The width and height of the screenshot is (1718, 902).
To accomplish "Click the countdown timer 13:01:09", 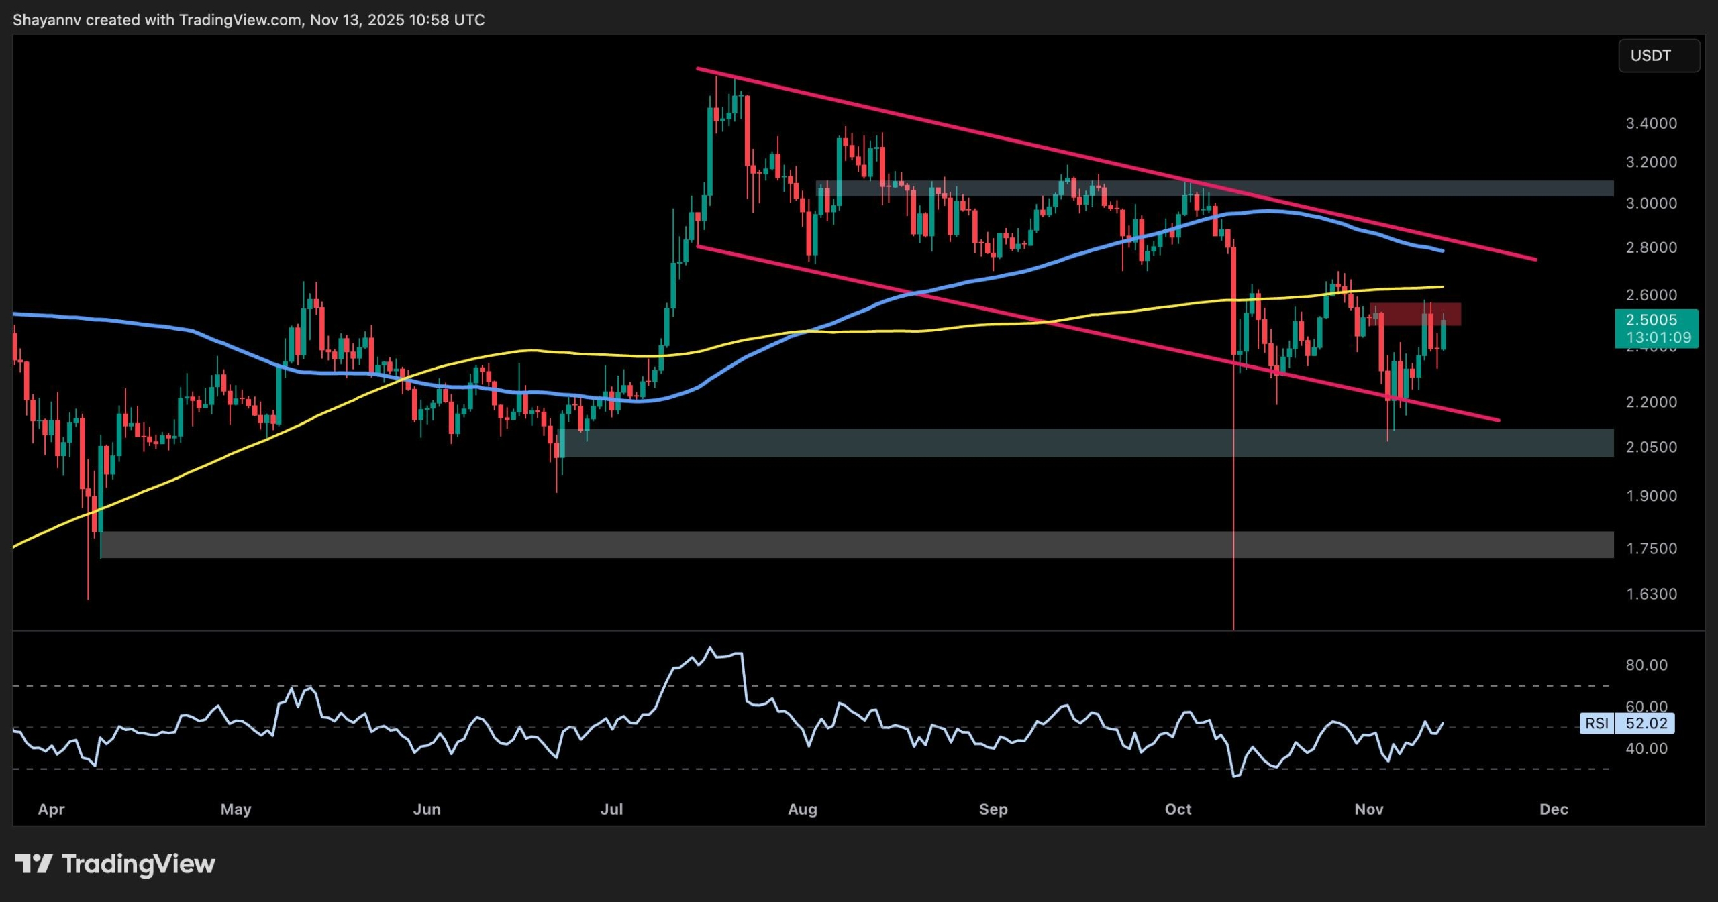I will [x=1658, y=339].
